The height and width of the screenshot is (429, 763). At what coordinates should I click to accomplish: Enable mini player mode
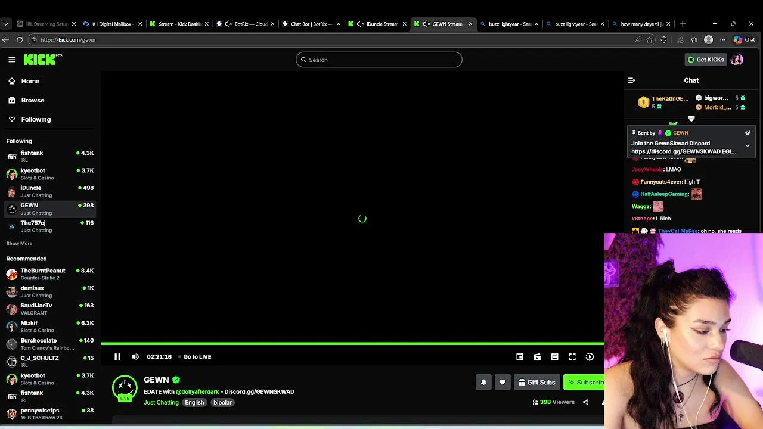click(520, 356)
